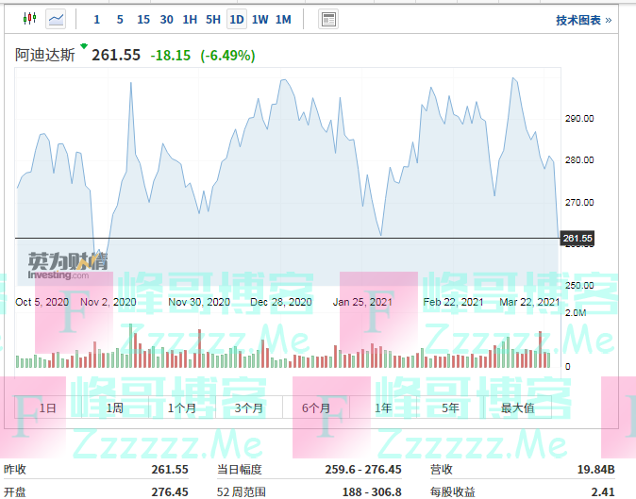Click the 开盘 value 276.45
Screen dimensions: 636x499
point(170,491)
